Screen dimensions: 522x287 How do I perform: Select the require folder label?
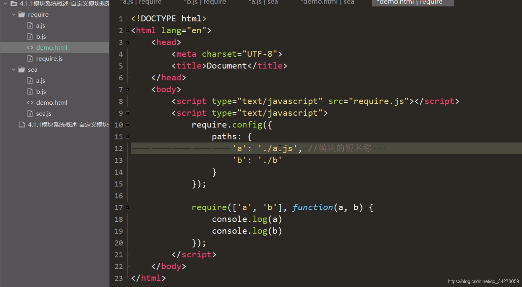[38, 15]
